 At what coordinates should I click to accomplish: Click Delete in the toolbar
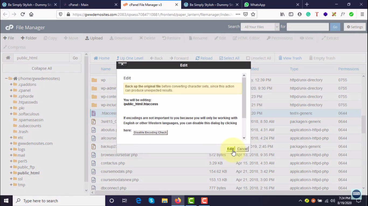pyautogui.click(x=147, y=38)
